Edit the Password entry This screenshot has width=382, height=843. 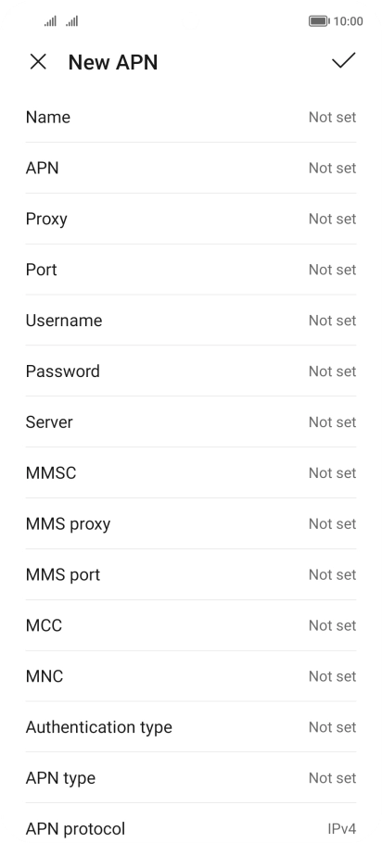[x=191, y=371]
